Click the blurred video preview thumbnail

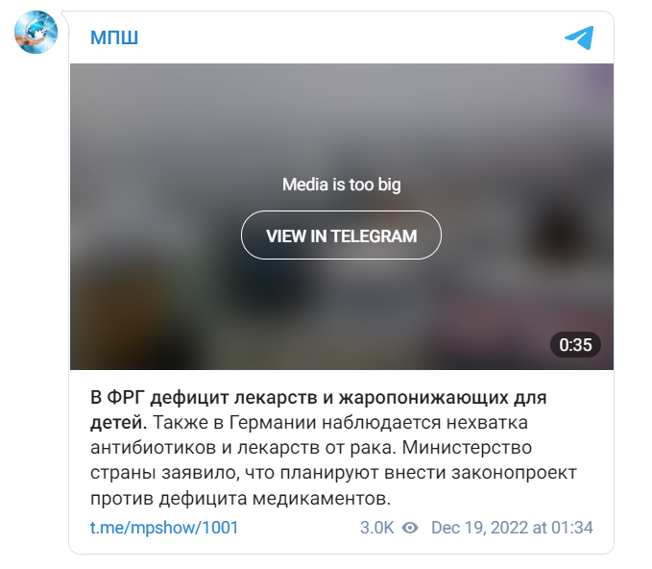pos(342,216)
